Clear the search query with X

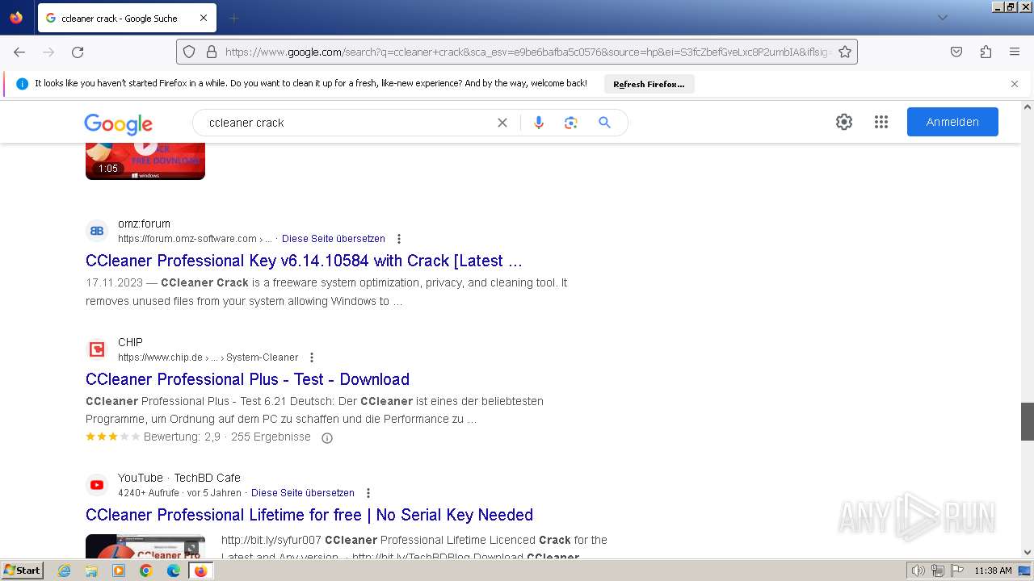tap(502, 123)
